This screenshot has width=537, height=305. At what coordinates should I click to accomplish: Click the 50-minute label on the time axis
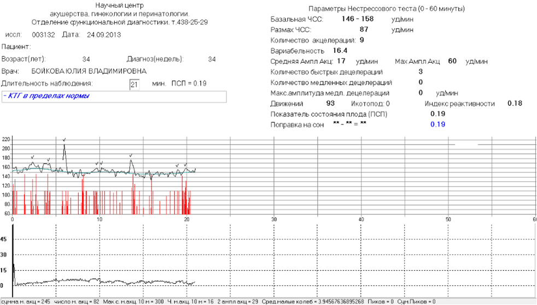(x=448, y=219)
